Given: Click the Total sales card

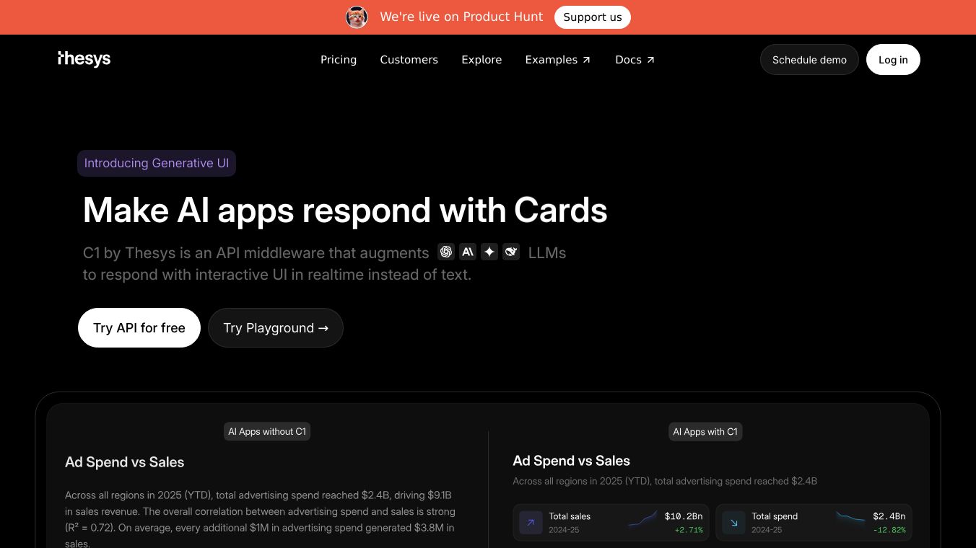Looking at the screenshot, I should point(611,523).
